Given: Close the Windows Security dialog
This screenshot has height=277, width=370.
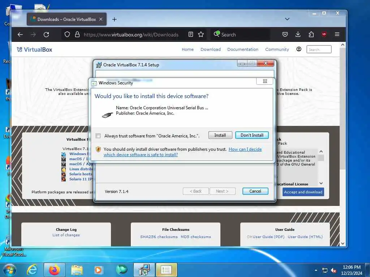Looking at the screenshot, I should (x=265, y=81).
